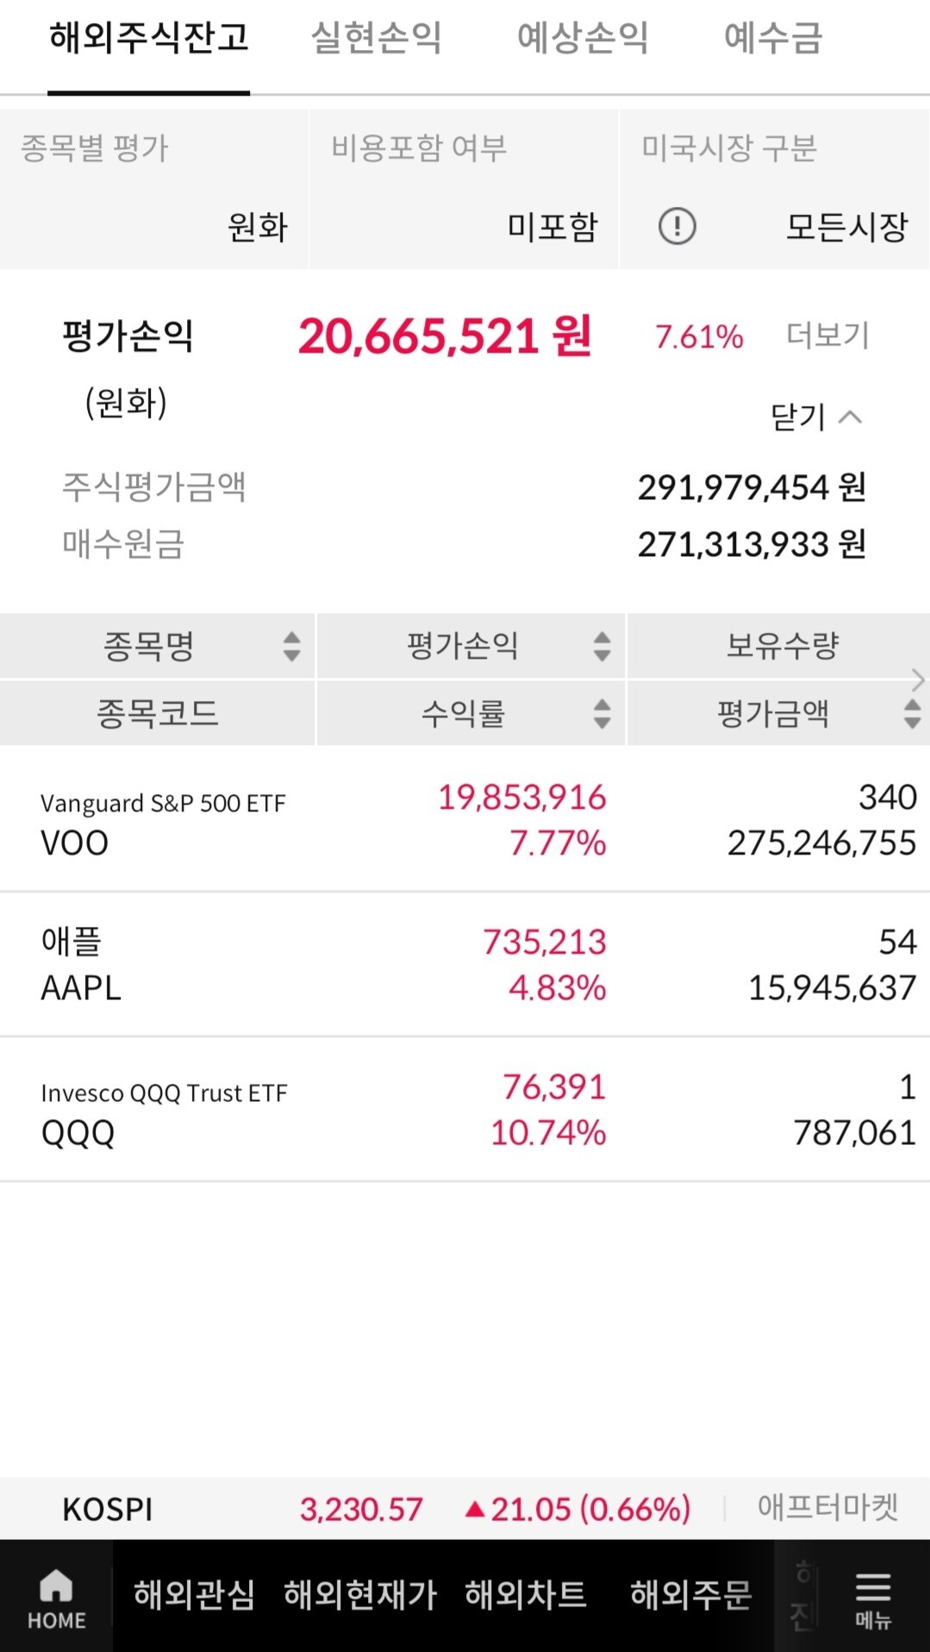Open 미국시장 구분 selector (모든시장)
This screenshot has width=930, height=1652.
click(846, 227)
